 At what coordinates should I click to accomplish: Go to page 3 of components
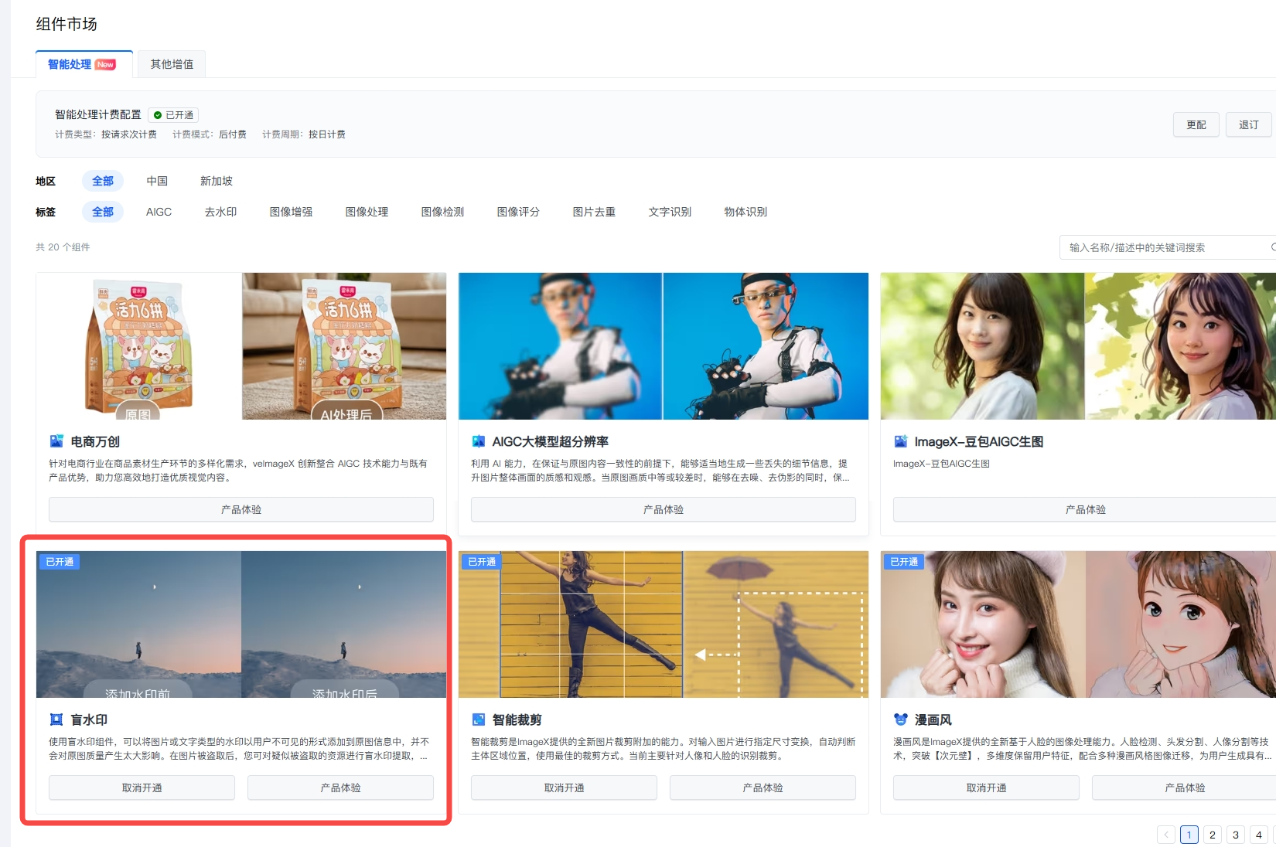pyautogui.click(x=1236, y=835)
